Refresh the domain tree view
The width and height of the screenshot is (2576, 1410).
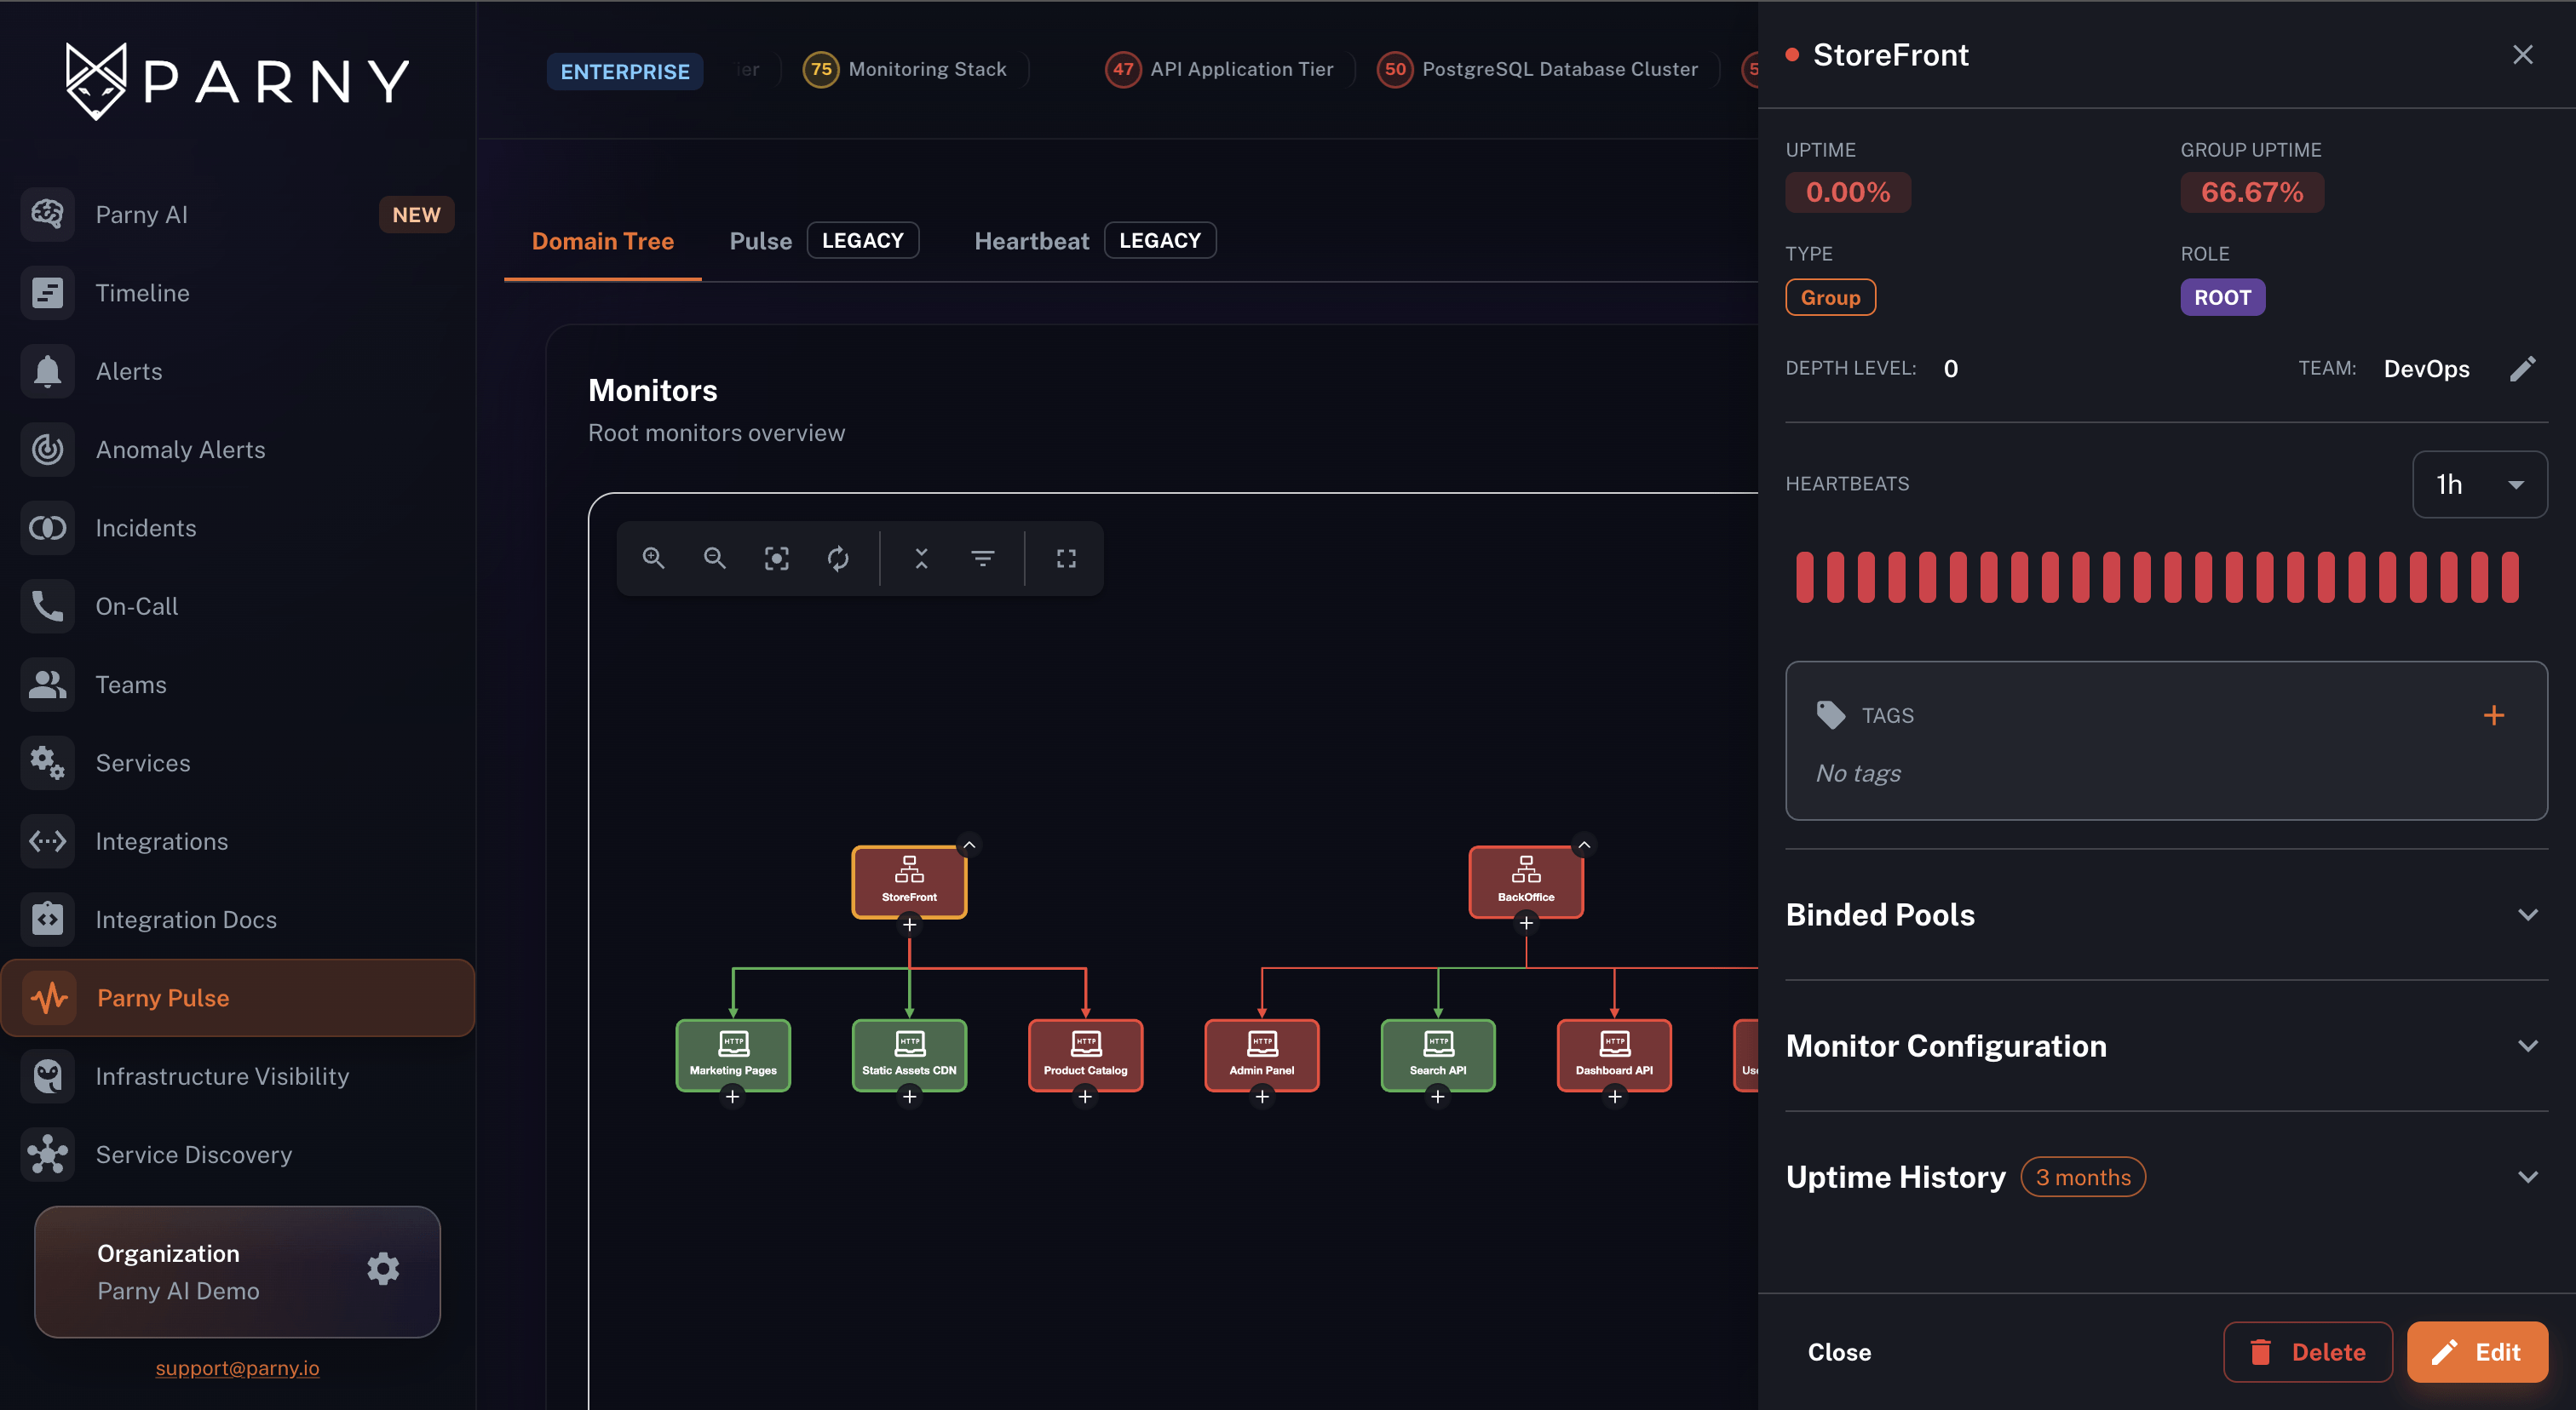[838, 558]
